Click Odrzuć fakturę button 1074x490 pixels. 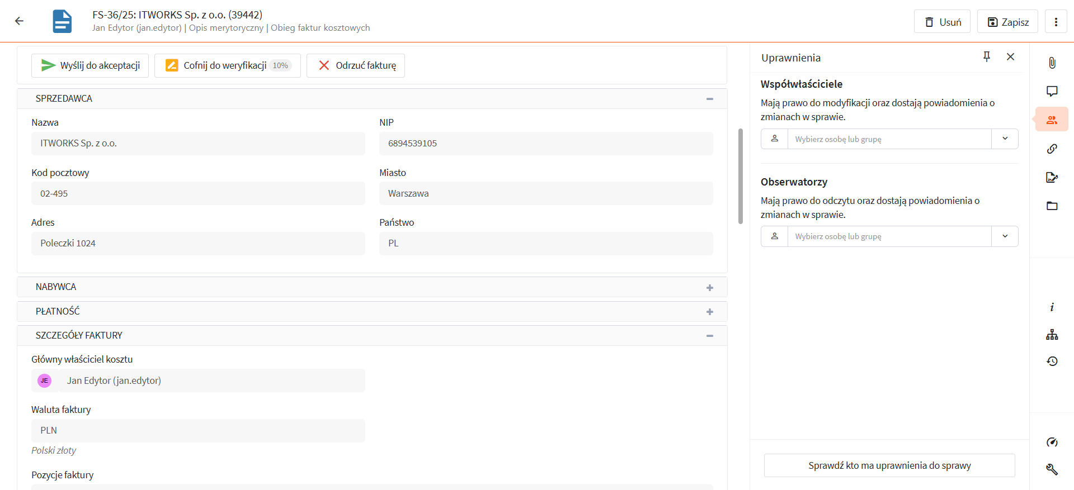coord(356,65)
